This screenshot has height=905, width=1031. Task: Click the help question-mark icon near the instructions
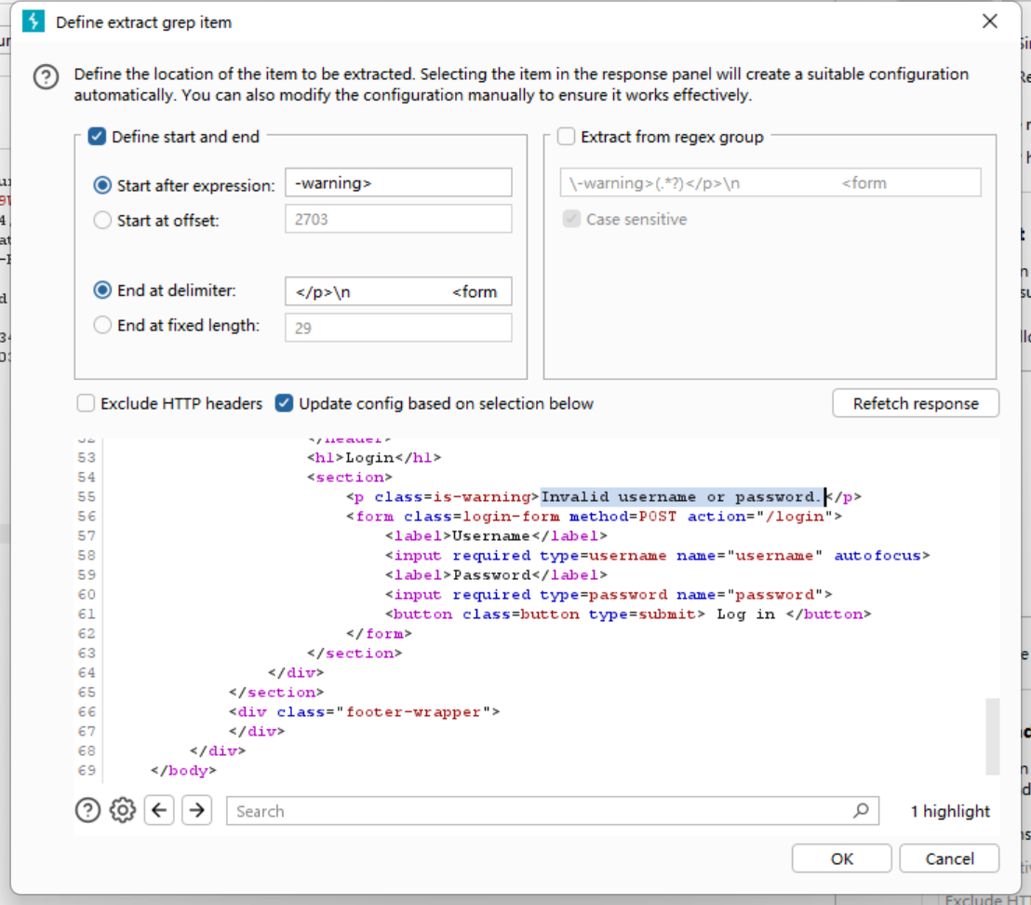47,75
